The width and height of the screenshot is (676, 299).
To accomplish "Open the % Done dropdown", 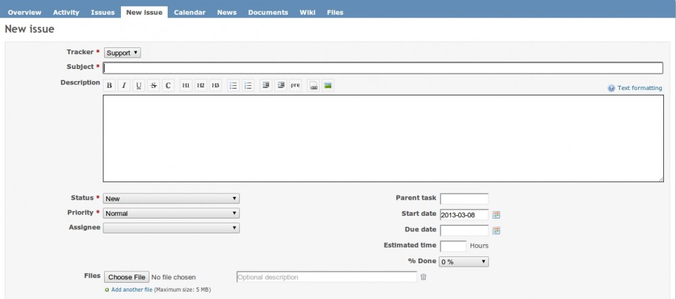I will [464, 261].
